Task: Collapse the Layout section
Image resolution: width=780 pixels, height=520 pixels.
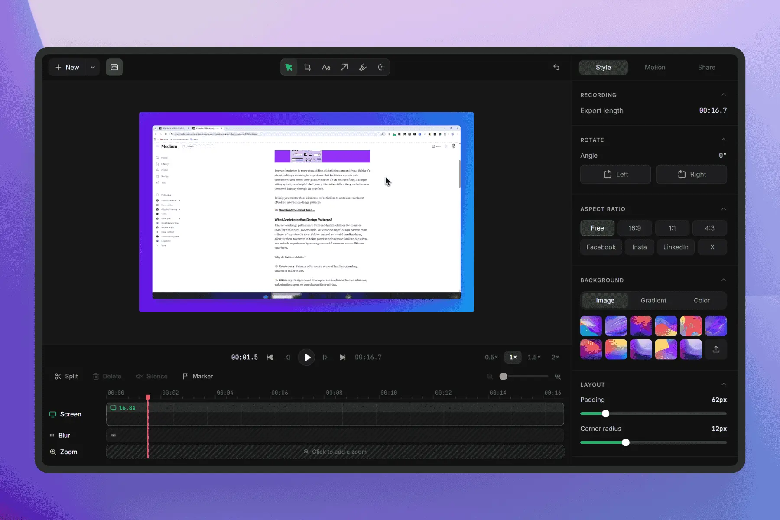Action: click(x=723, y=384)
